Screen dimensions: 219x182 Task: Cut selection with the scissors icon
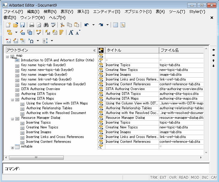pyautogui.click(x=62, y=25)
